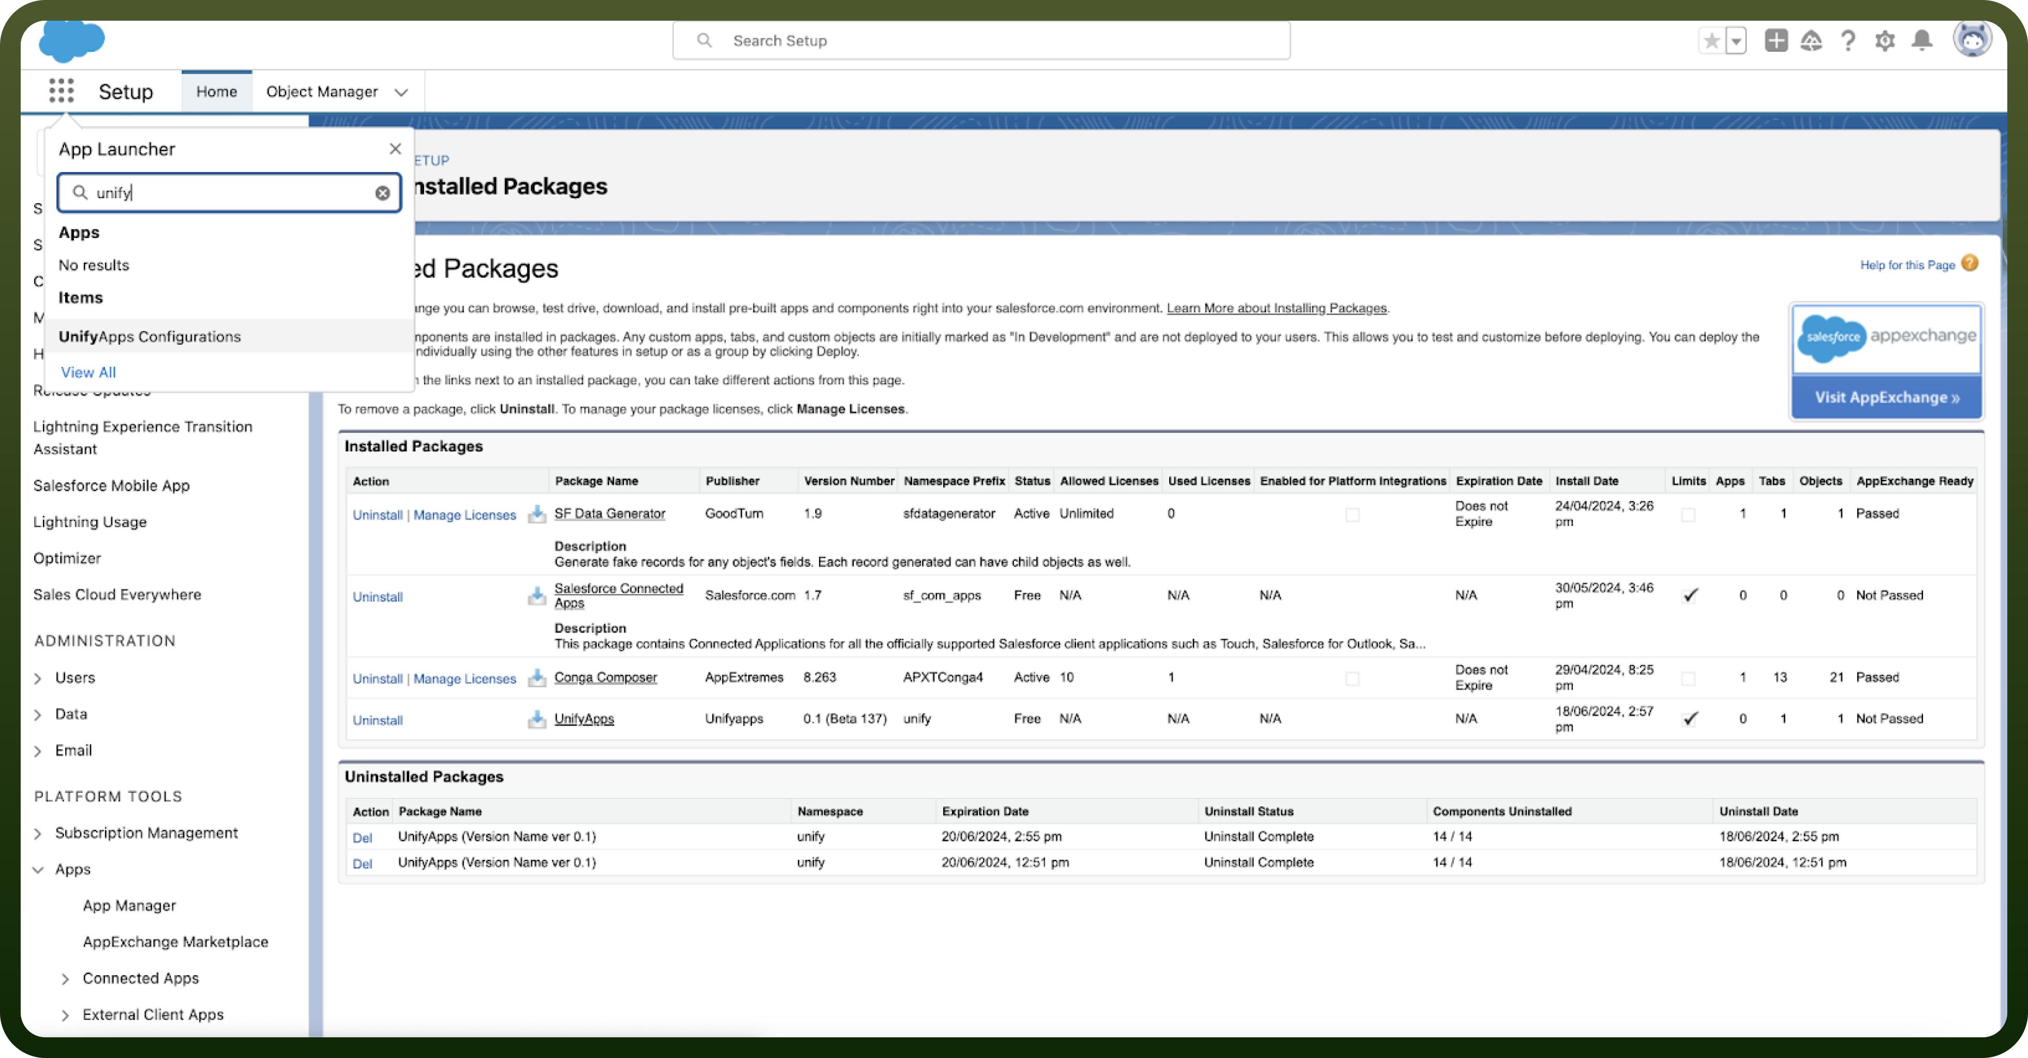This screenshot has width=2028, height=1058.
Task: Click the package icon beside Conga Composer
Action: coord(537,677)
